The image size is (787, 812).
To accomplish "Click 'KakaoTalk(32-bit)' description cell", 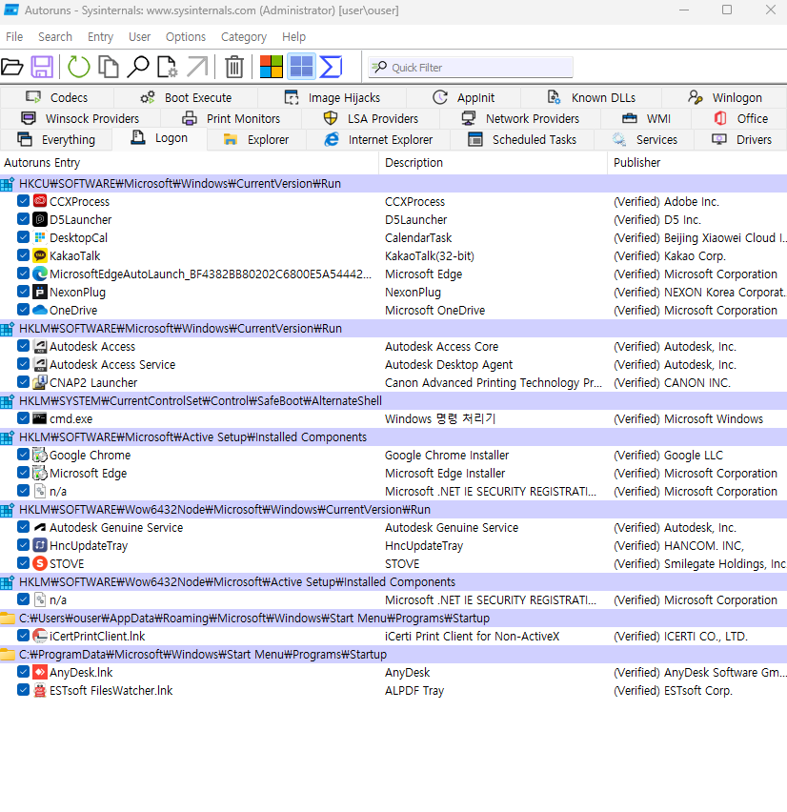I will coord(429,255).
